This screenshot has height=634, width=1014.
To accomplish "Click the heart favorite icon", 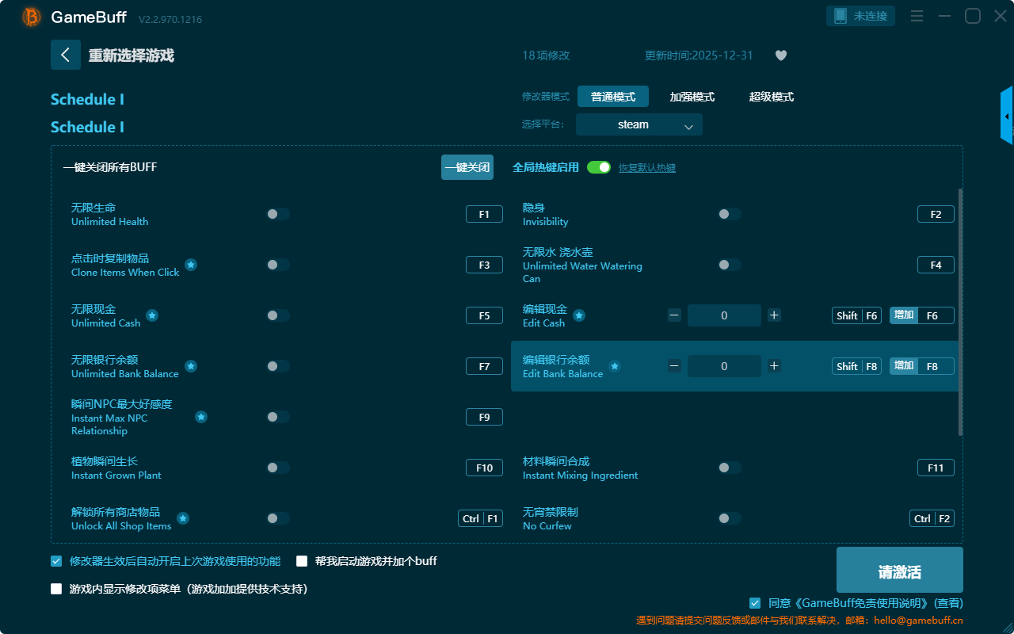I will pos(780,55).
